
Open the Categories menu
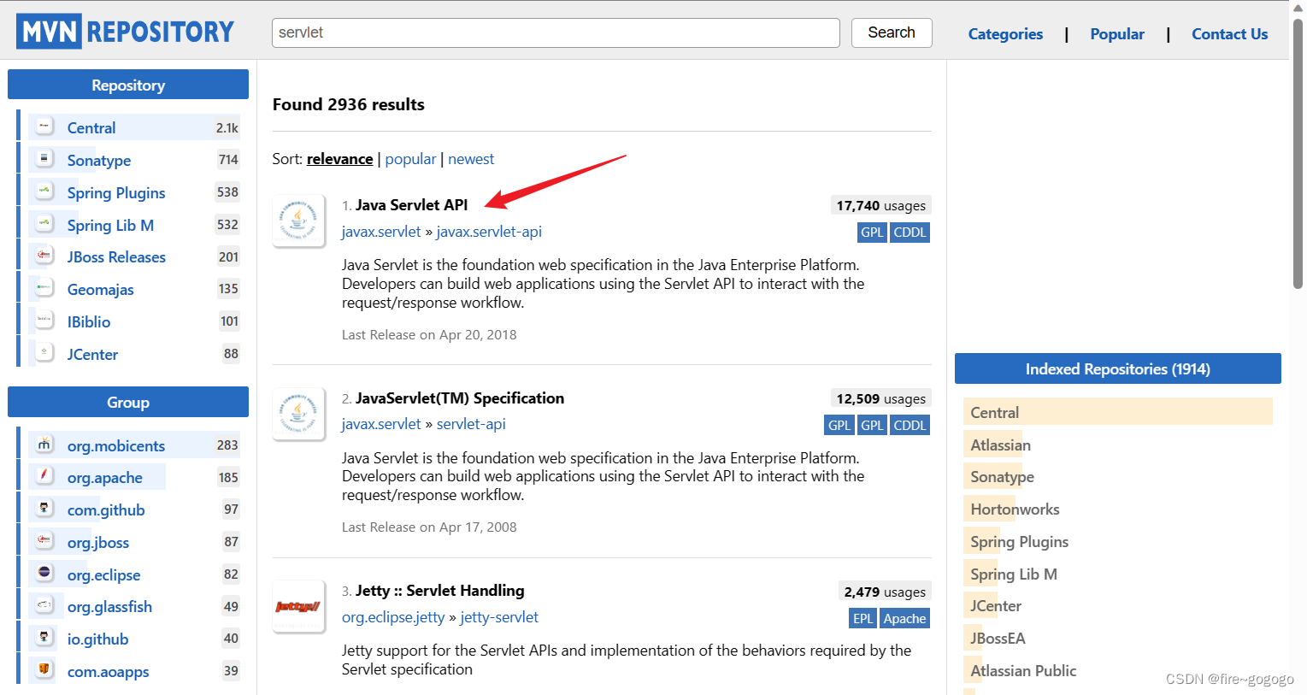[x=1005, y=34]
